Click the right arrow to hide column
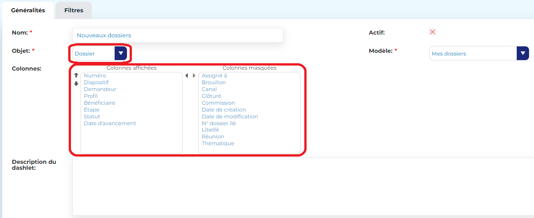This screenshot has height=218, width=534. pos(194,76)
